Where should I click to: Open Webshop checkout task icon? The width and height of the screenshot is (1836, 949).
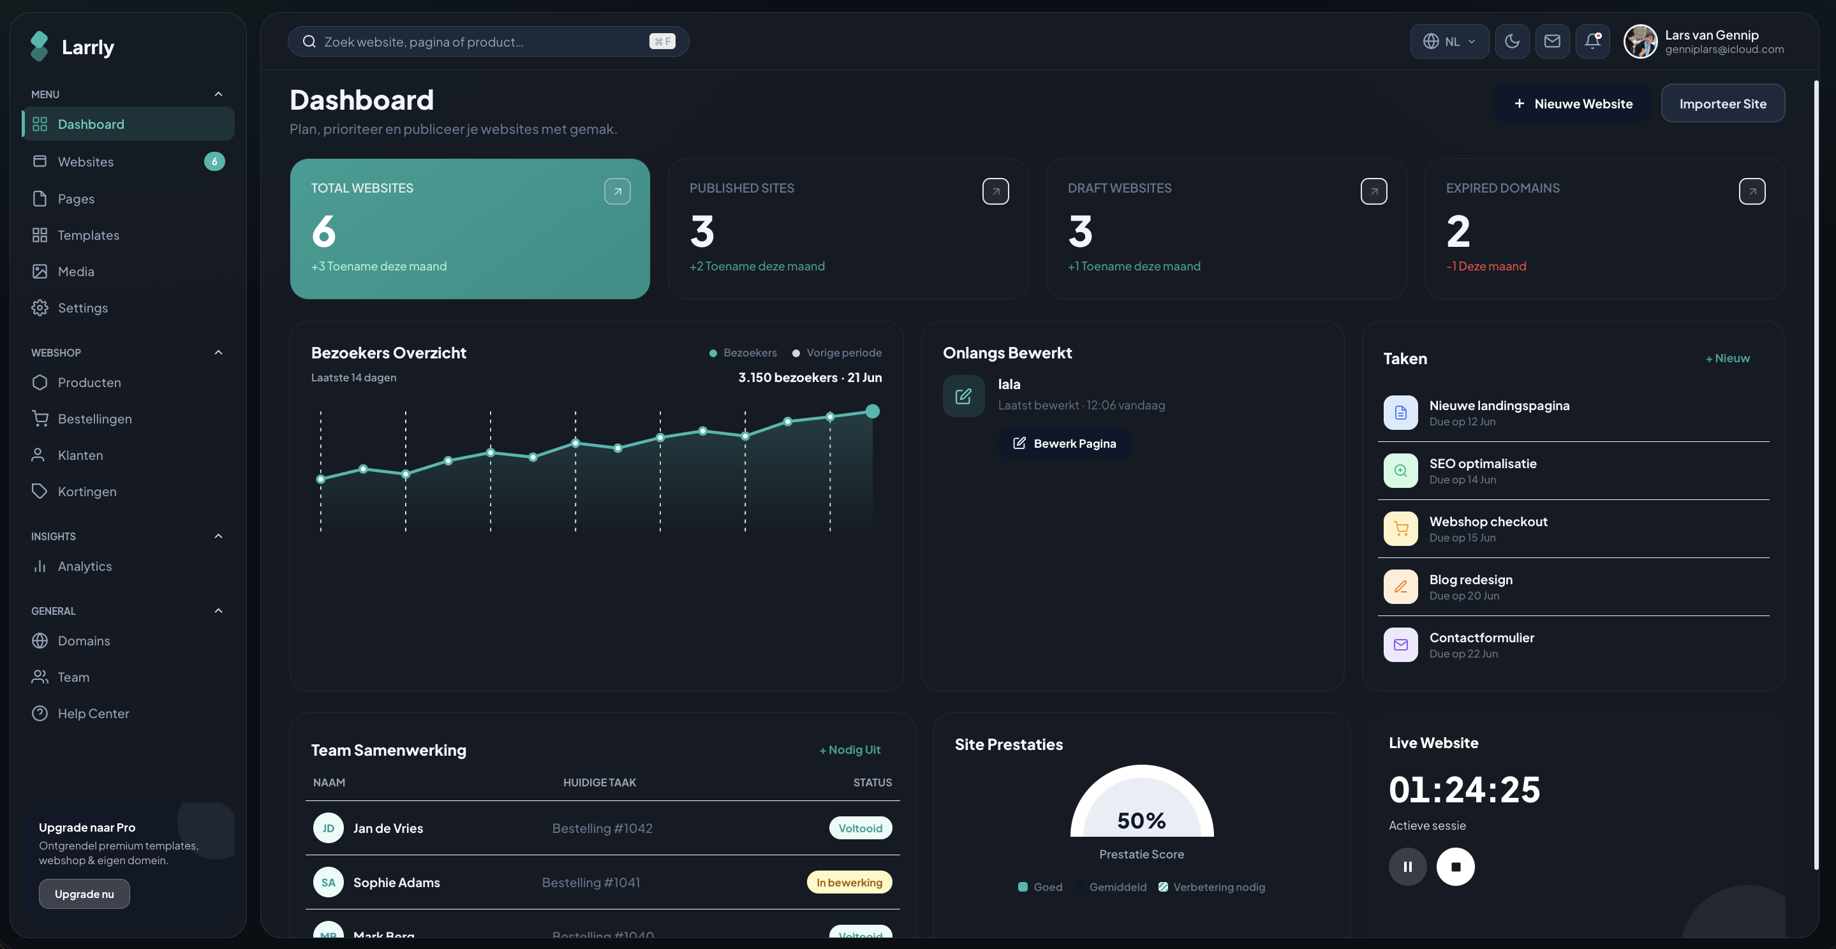(1400, 529)
